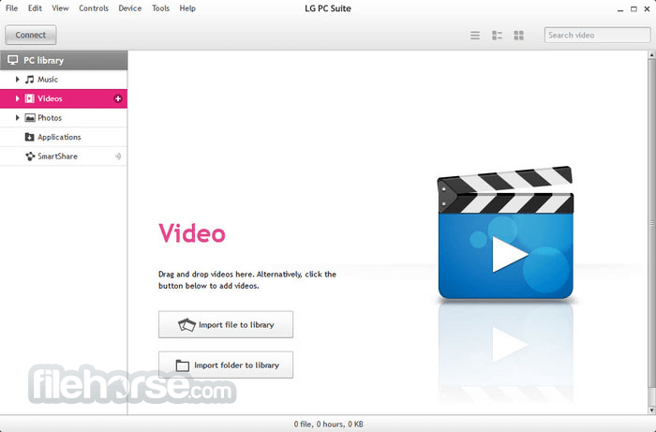Click the Photos picture icon

[x=30, y=118]
